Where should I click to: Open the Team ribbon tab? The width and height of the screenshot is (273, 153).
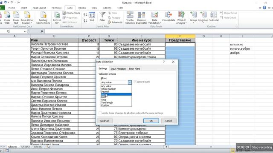click(120, 8)
